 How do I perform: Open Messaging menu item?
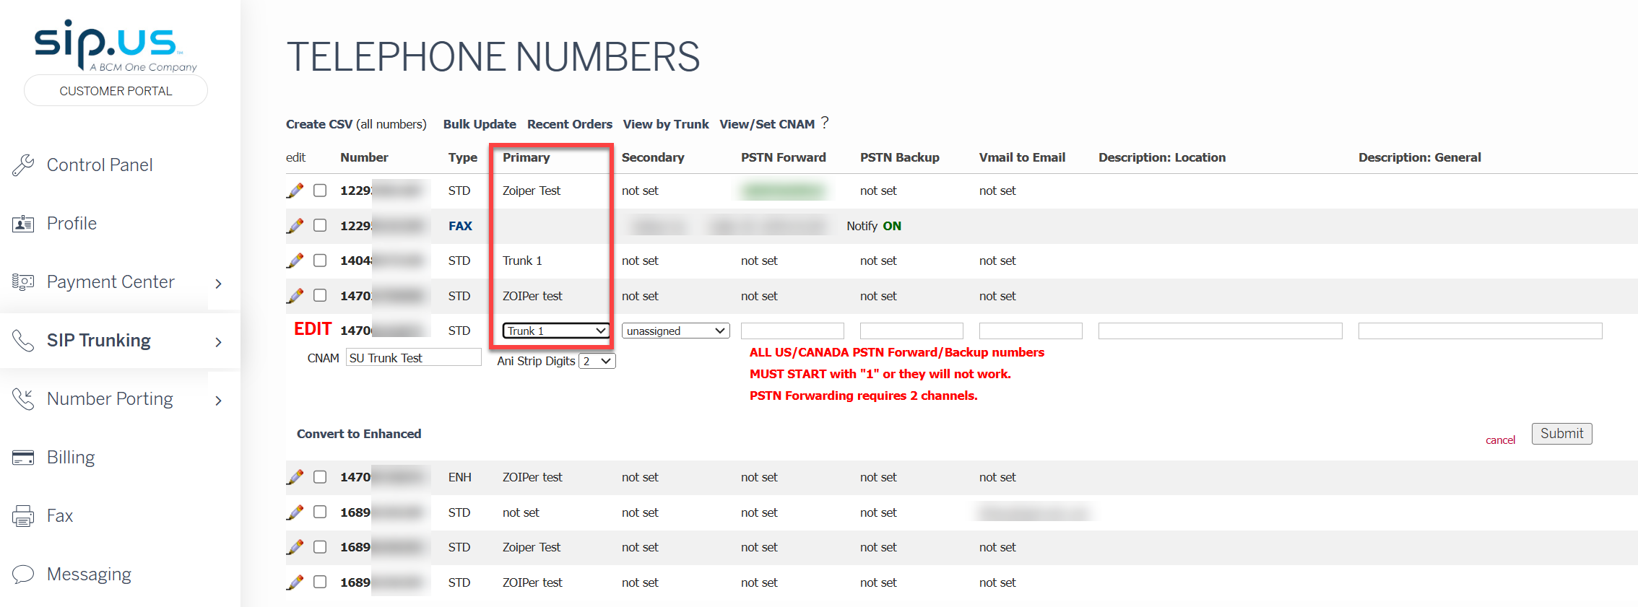tap(89, 575)
